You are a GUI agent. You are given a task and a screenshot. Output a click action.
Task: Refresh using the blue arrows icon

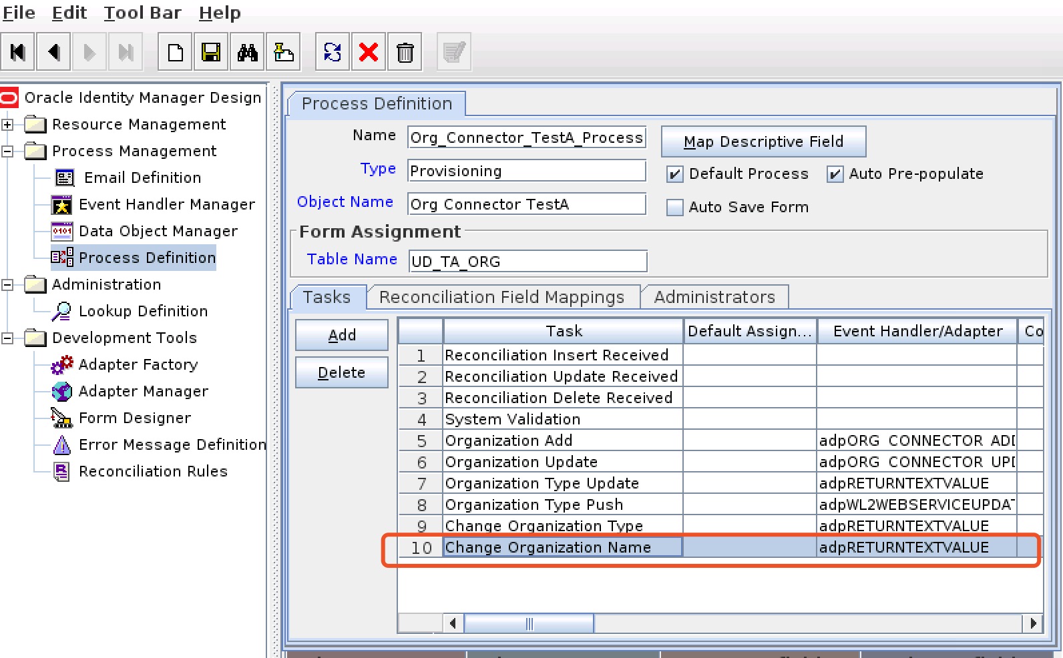pyautogui.click(x=333, y=52)
